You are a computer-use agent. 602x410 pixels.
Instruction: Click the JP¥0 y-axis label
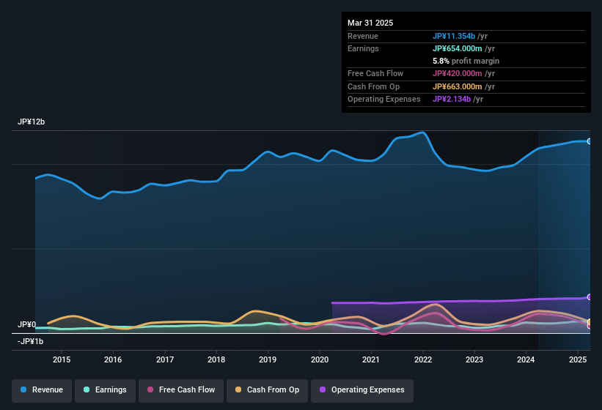point(26,324)
